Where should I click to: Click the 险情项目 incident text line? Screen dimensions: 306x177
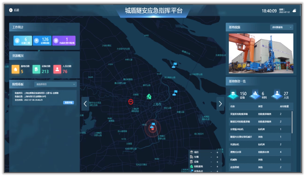coord(37,93)
